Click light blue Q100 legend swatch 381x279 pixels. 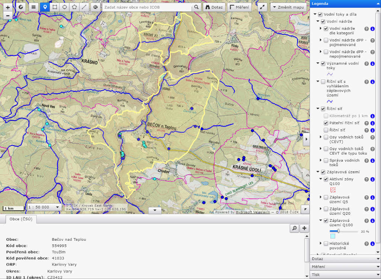(333, 236)
